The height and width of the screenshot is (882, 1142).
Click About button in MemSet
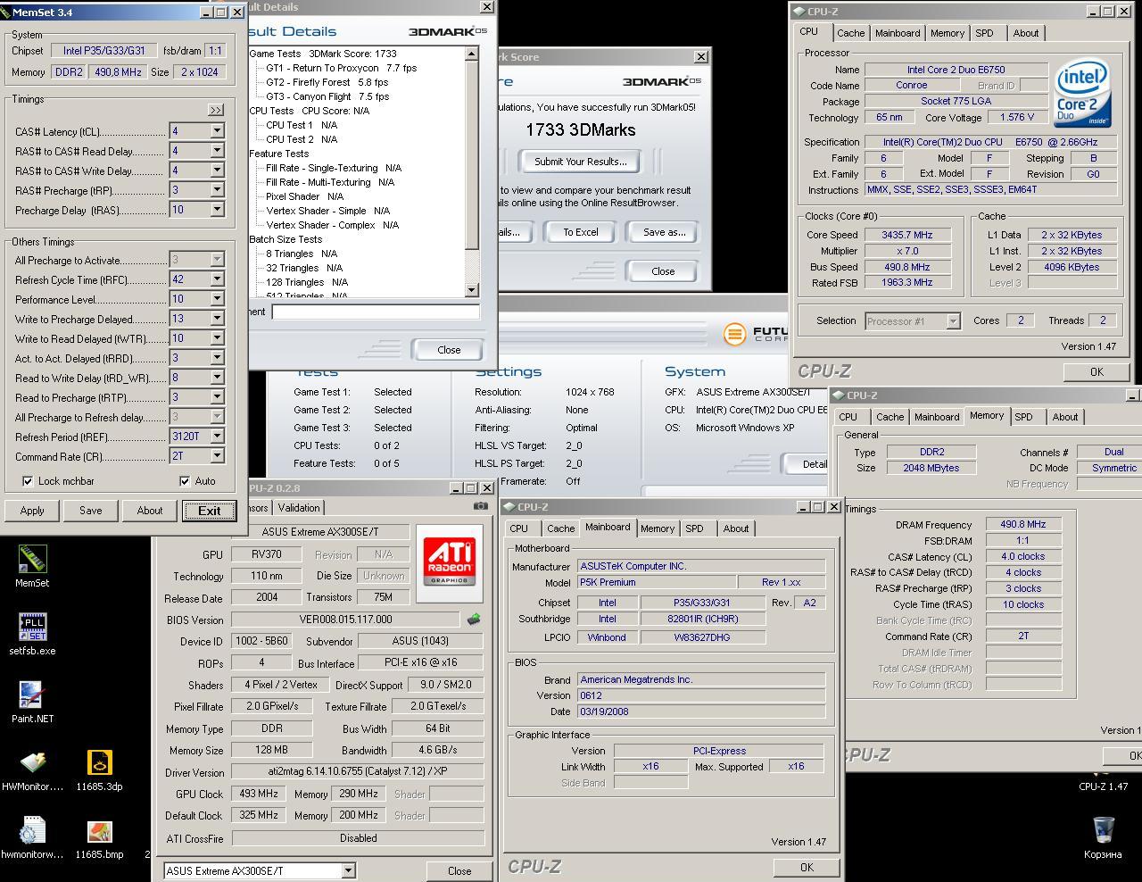[150, 511]
